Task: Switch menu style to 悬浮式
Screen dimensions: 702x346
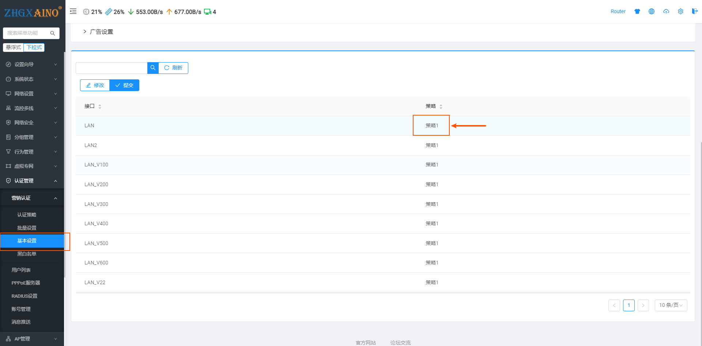Action: pyautogui.click(x=14, y=48)
